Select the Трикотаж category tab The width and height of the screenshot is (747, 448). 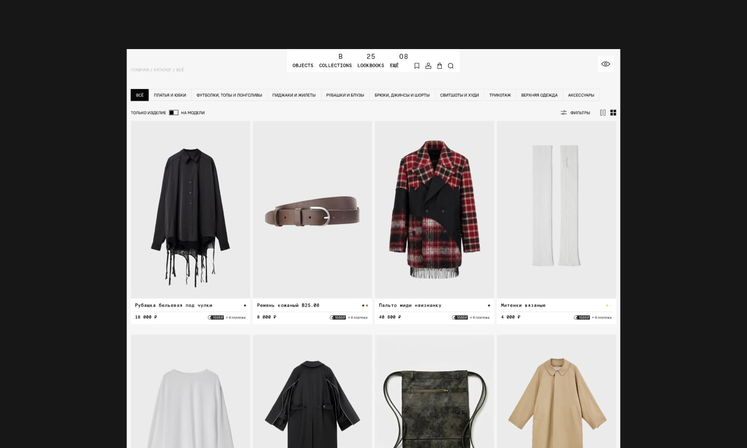click(x=500, y=95)
